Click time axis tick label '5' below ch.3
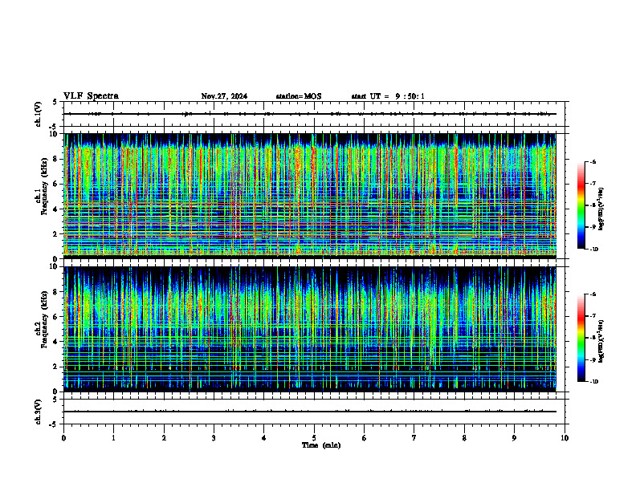 (314, 438)
